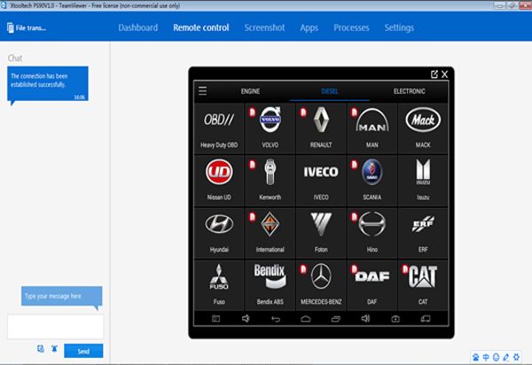The width and height of the screenshot is (532, 365).
Task: Choose the RENAULT brand tile
Action: pyautogui.click(x=321, y=128)
